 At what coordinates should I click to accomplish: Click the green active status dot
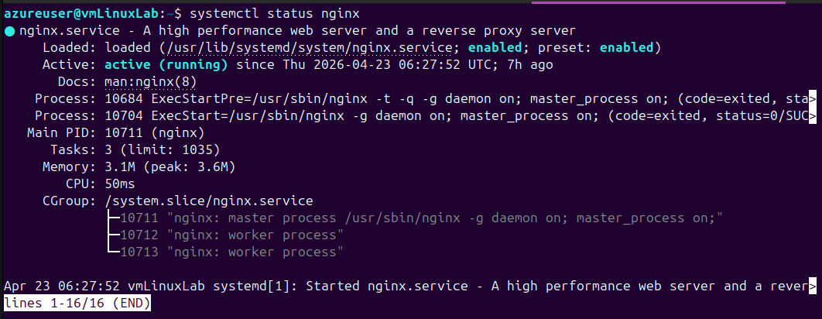pos(9,31)
